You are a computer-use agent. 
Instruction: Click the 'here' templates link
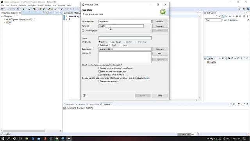click(x=146, y=78)
